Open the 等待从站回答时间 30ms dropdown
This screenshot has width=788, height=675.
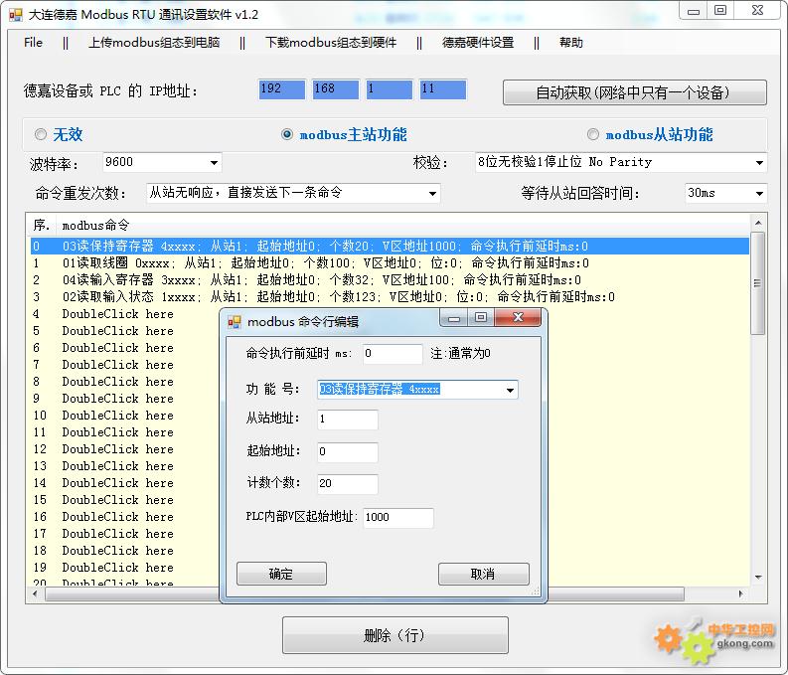[x=759, y=194]
